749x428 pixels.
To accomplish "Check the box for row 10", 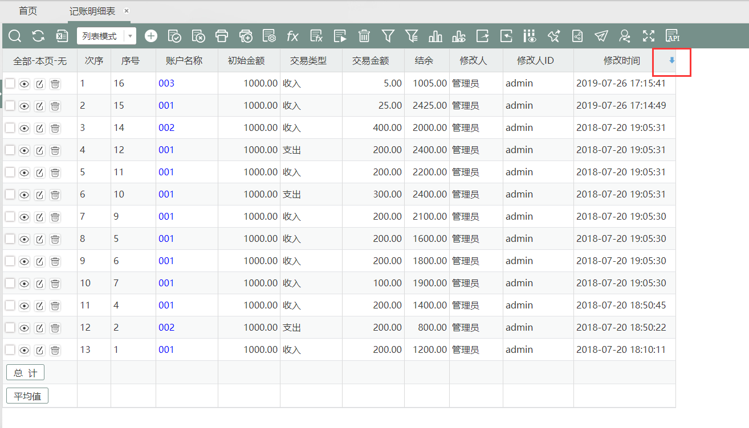I will click(10, 283).
